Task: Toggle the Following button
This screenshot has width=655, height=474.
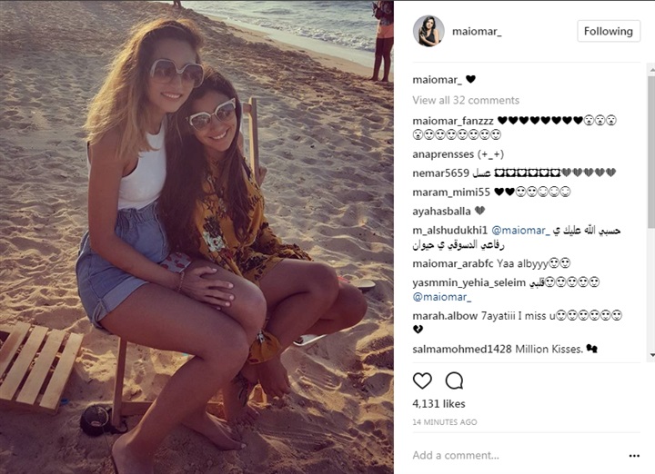Action: pos(609,31)
